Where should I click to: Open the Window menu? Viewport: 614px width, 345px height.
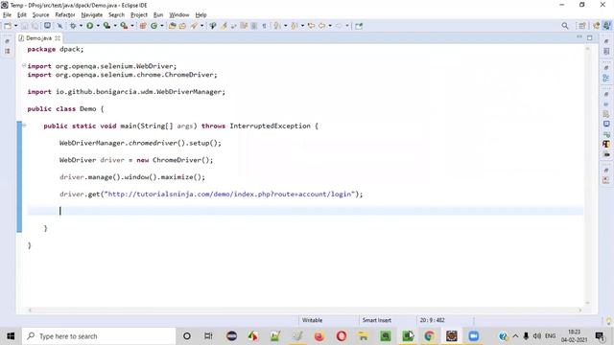coord(179,15)
